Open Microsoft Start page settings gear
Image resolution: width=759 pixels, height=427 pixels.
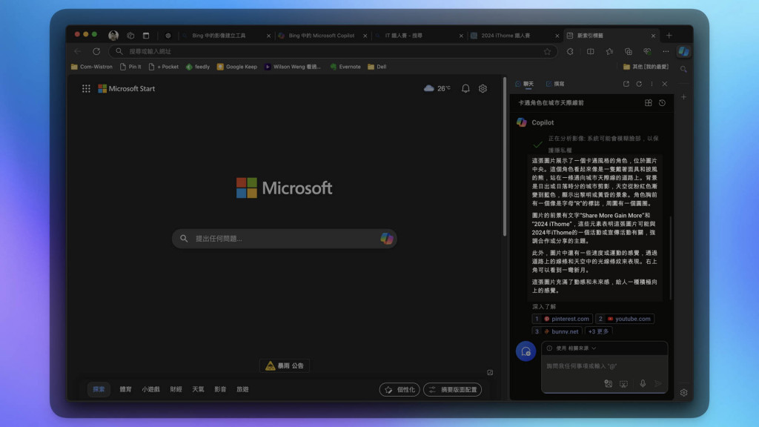tap(483, 89)
